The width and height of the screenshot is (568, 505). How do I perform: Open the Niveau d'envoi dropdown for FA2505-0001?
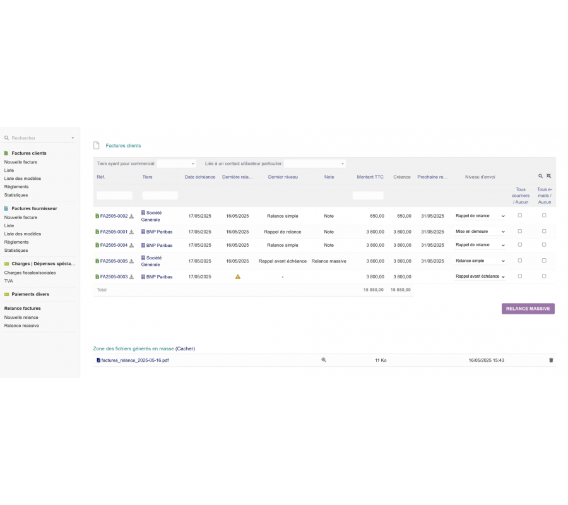point(480,232)
